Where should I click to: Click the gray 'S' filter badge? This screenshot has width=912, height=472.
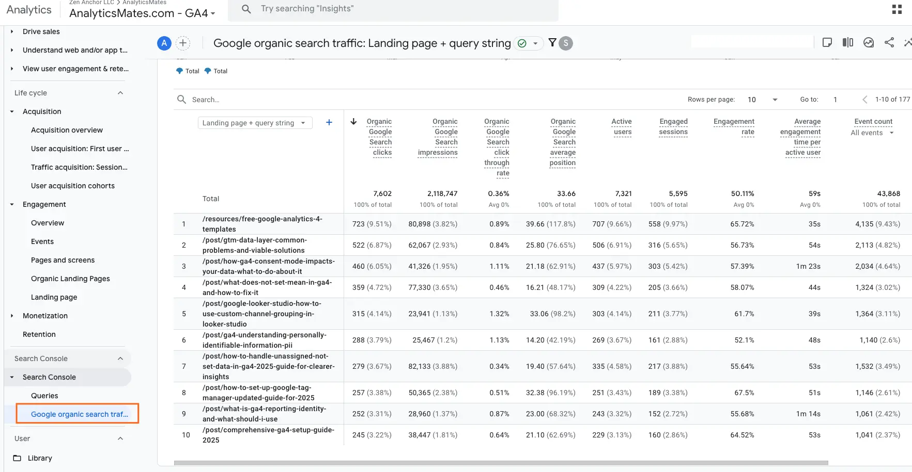[566, 43]
